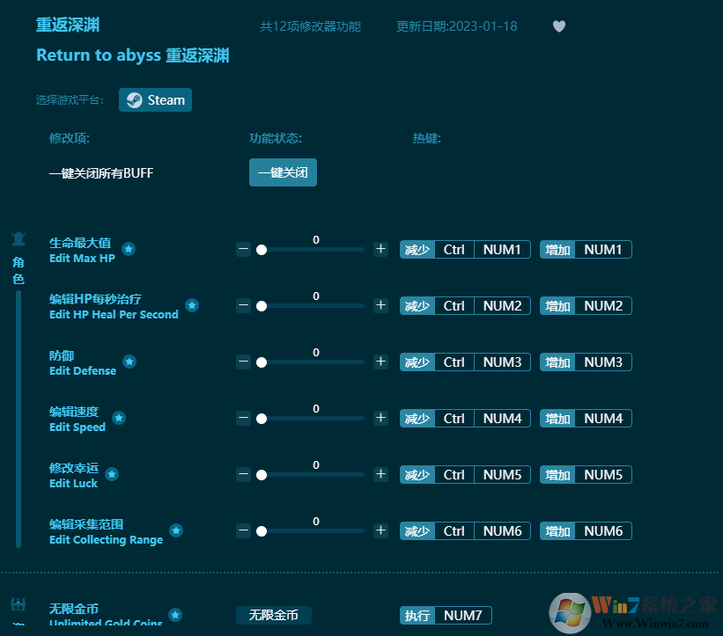This screenshot has height=636, width=723.
Task: Click the Edit Speed slider handle
Action: pyautogui.click(x=262, y=419)
